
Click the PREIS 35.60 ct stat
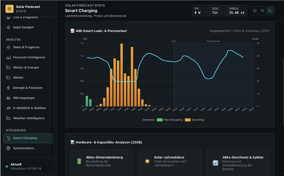[x=237, y=11]
